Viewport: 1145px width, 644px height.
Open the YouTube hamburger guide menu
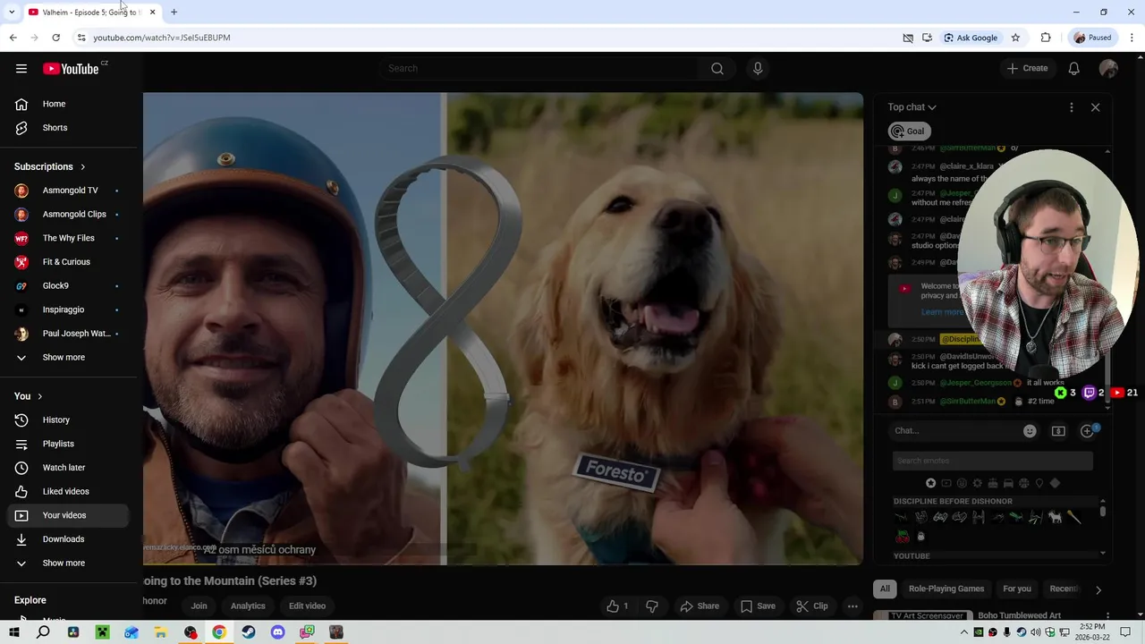[x=21, y=69]
